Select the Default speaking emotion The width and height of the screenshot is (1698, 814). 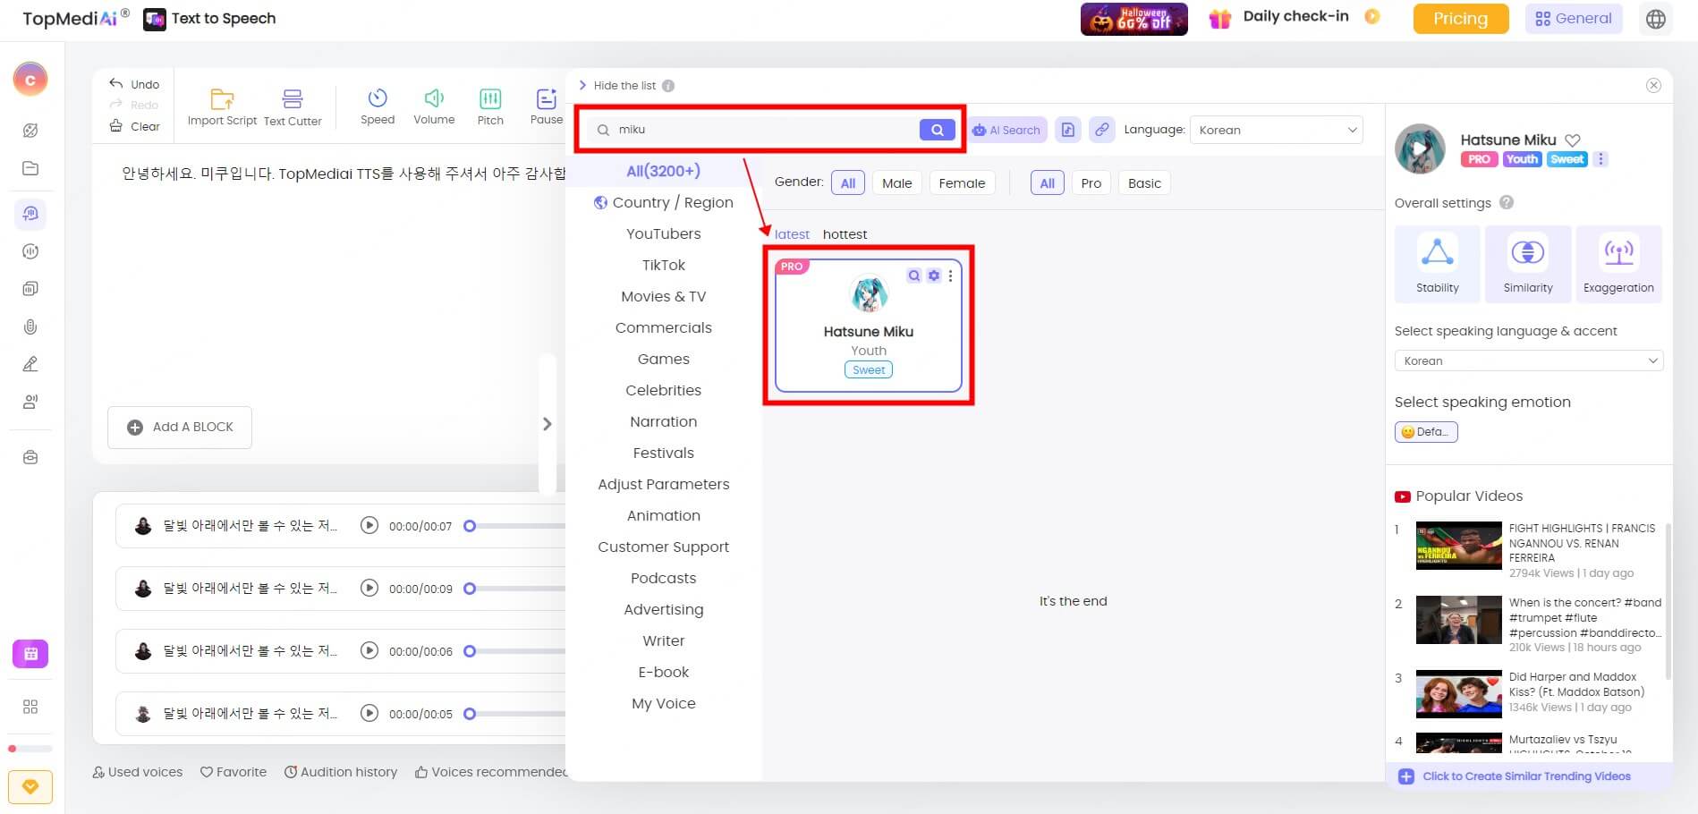coord(1426,432)
